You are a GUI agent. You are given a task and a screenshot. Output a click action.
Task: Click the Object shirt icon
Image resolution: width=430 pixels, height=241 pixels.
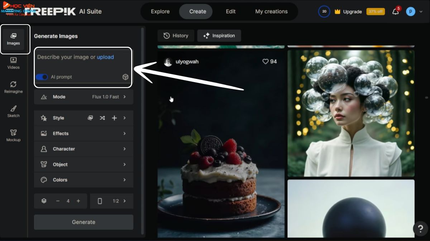[x=44, y=165]
